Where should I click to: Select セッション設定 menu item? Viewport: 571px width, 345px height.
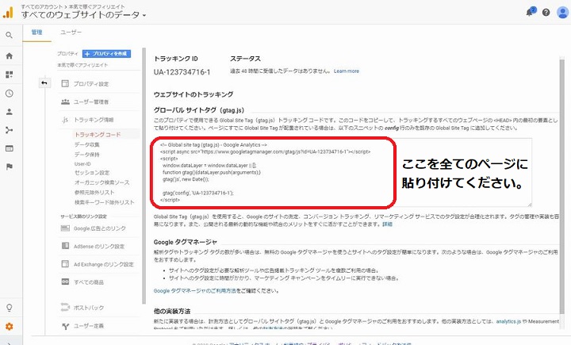click(x=92, y=173)
